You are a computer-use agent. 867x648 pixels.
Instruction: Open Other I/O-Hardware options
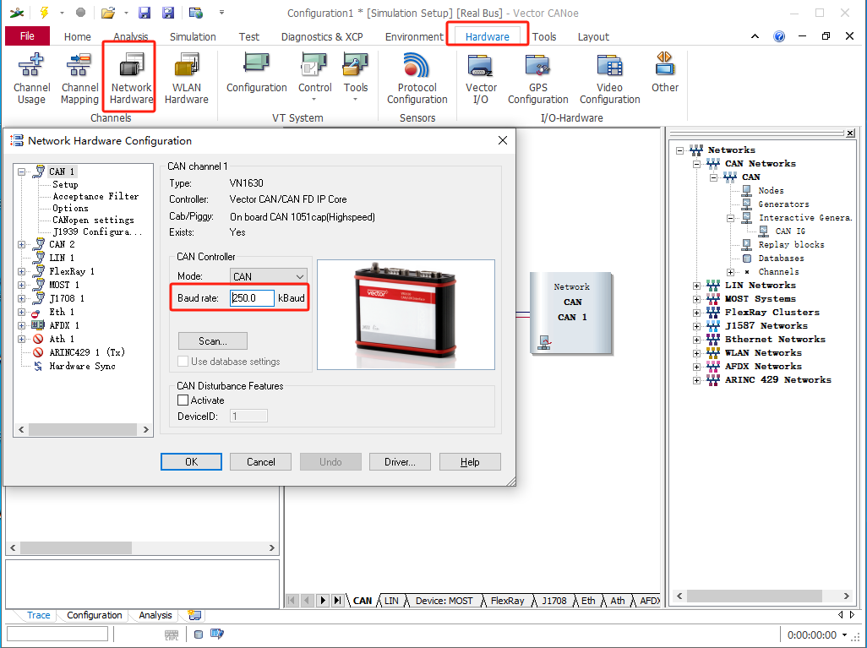665,73
